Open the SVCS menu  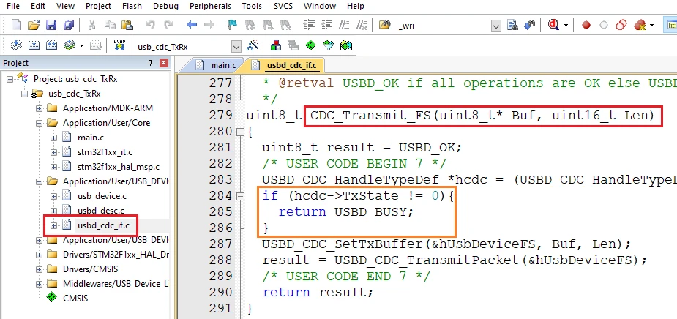pyautogui.click(x=283, y=6)
